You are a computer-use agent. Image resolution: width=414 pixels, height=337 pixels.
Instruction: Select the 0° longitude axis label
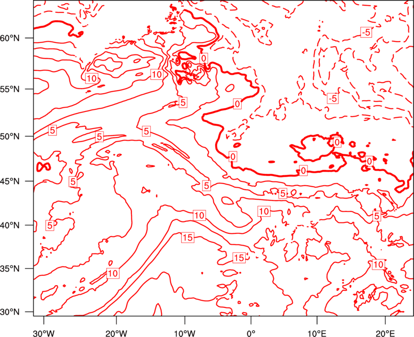(x=251, y=333)
